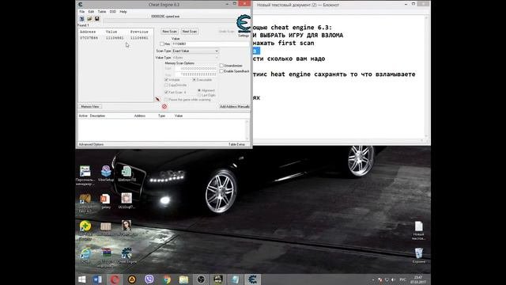This screenshot has width=506, height=285.
Task: Click the open folder toolbar icon
Action: 89,19
